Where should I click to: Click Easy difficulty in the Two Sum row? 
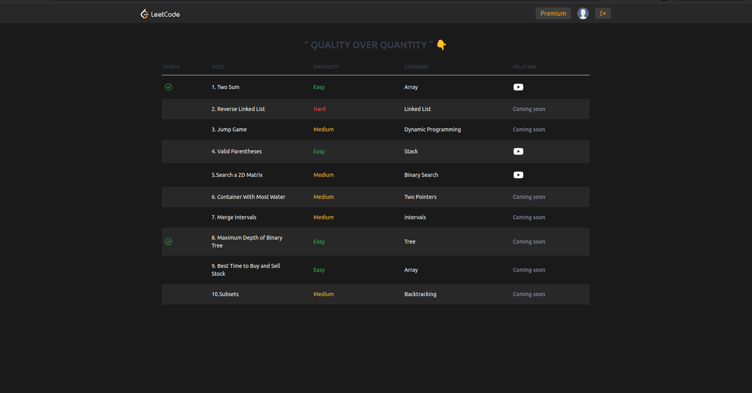[319, 87]
